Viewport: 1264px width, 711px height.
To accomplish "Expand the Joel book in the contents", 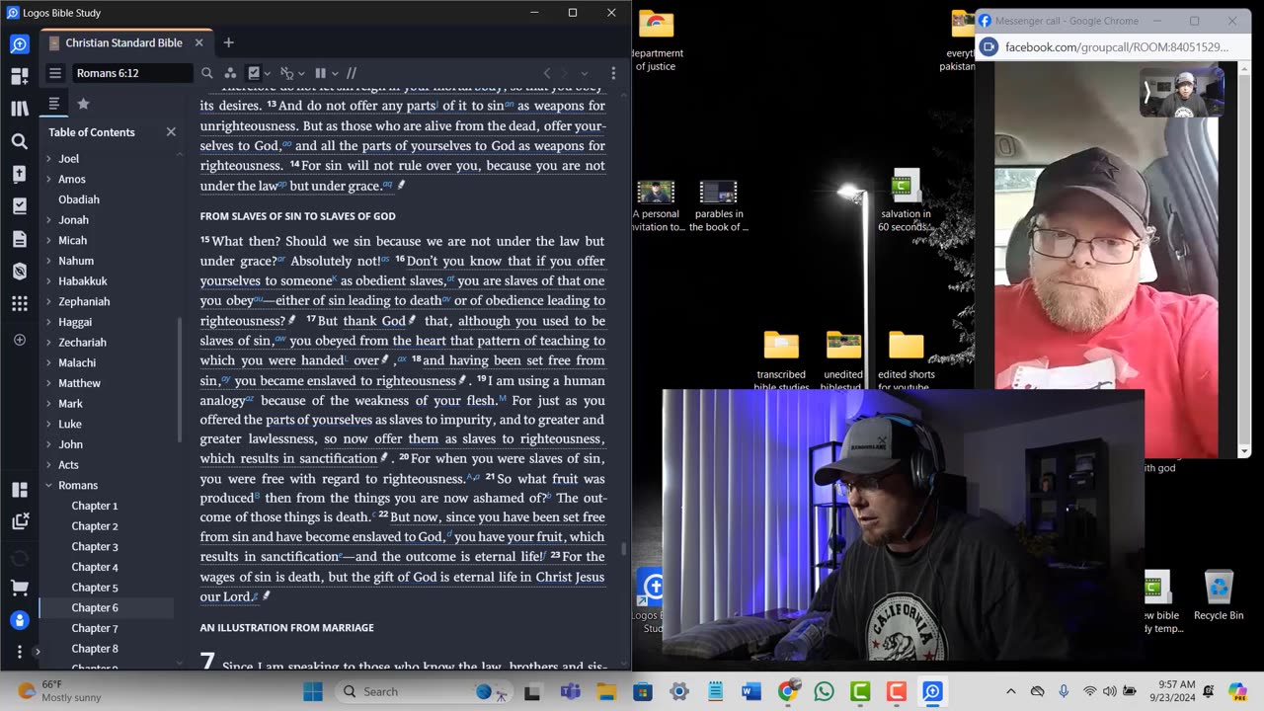I will pyautogui.click(x=48, y=158).
